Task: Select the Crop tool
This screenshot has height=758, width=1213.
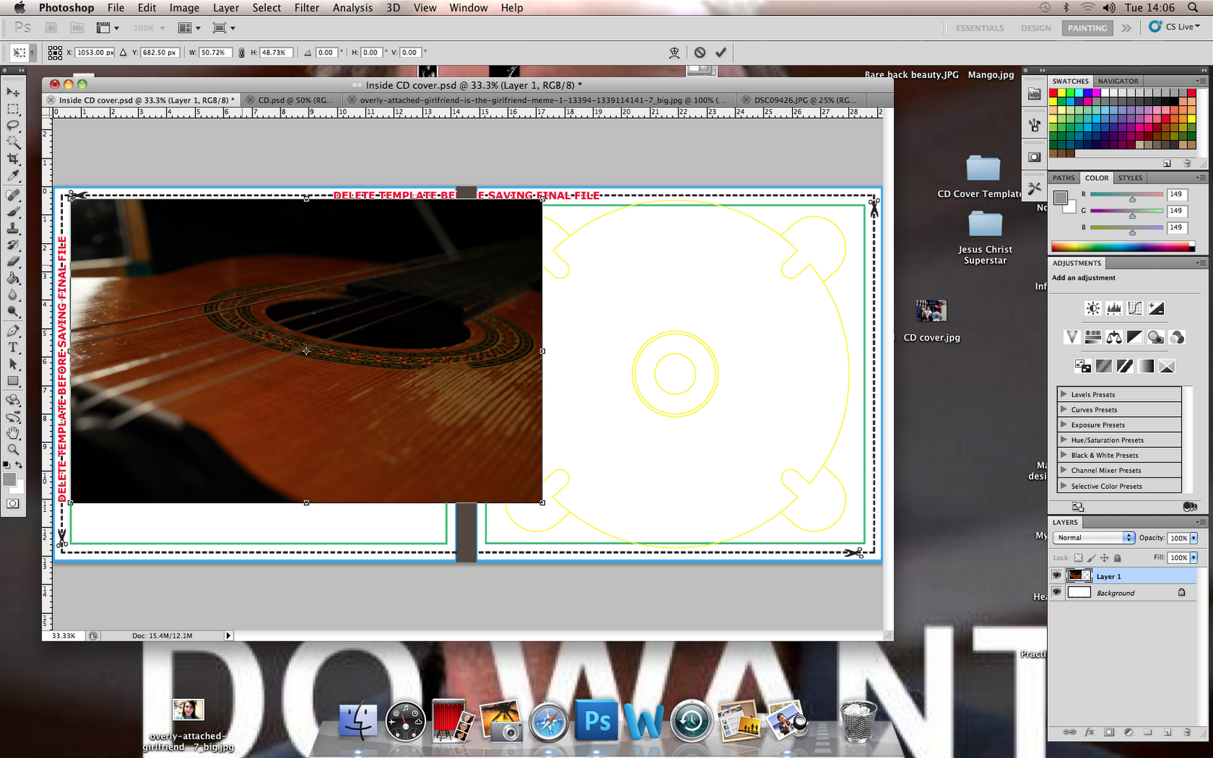Action: coord(13,159)
